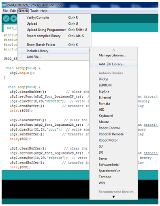
Task: Open the Tools menu
Action: tap(34, 11)
